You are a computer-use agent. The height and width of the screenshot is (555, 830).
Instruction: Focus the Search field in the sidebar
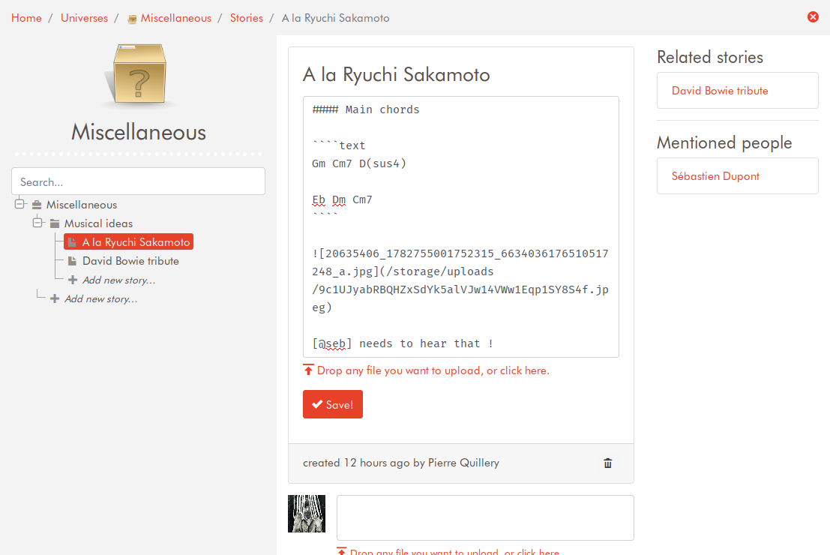(138, 181)
